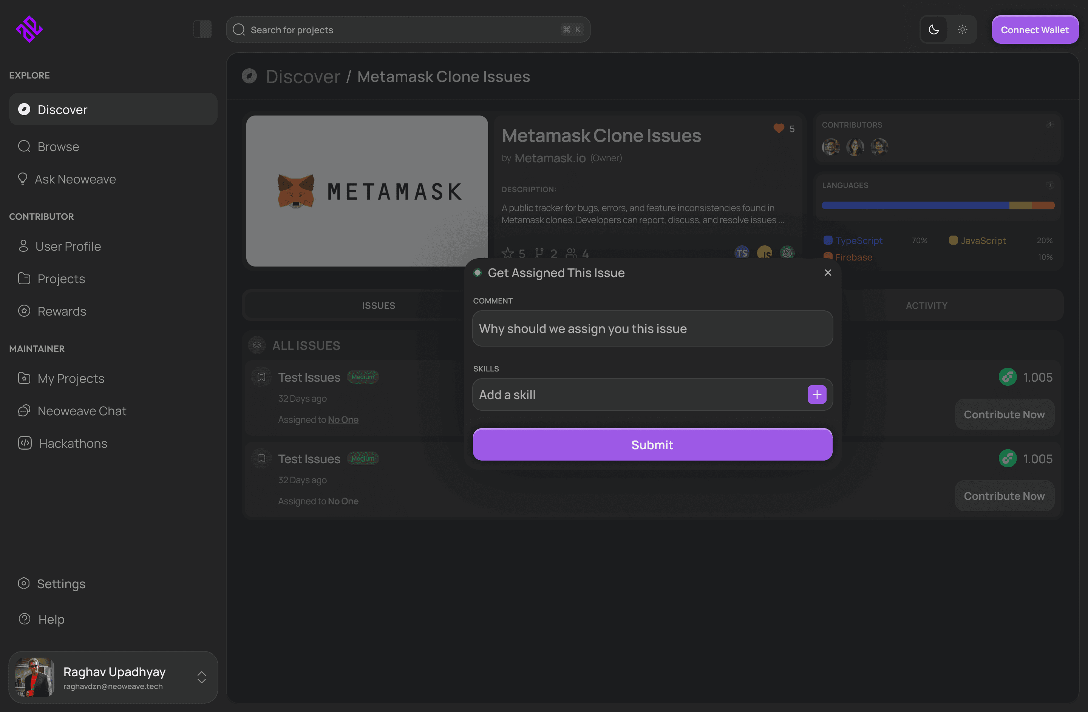Click the Connect Wallet button

[x=1034, y=30]
